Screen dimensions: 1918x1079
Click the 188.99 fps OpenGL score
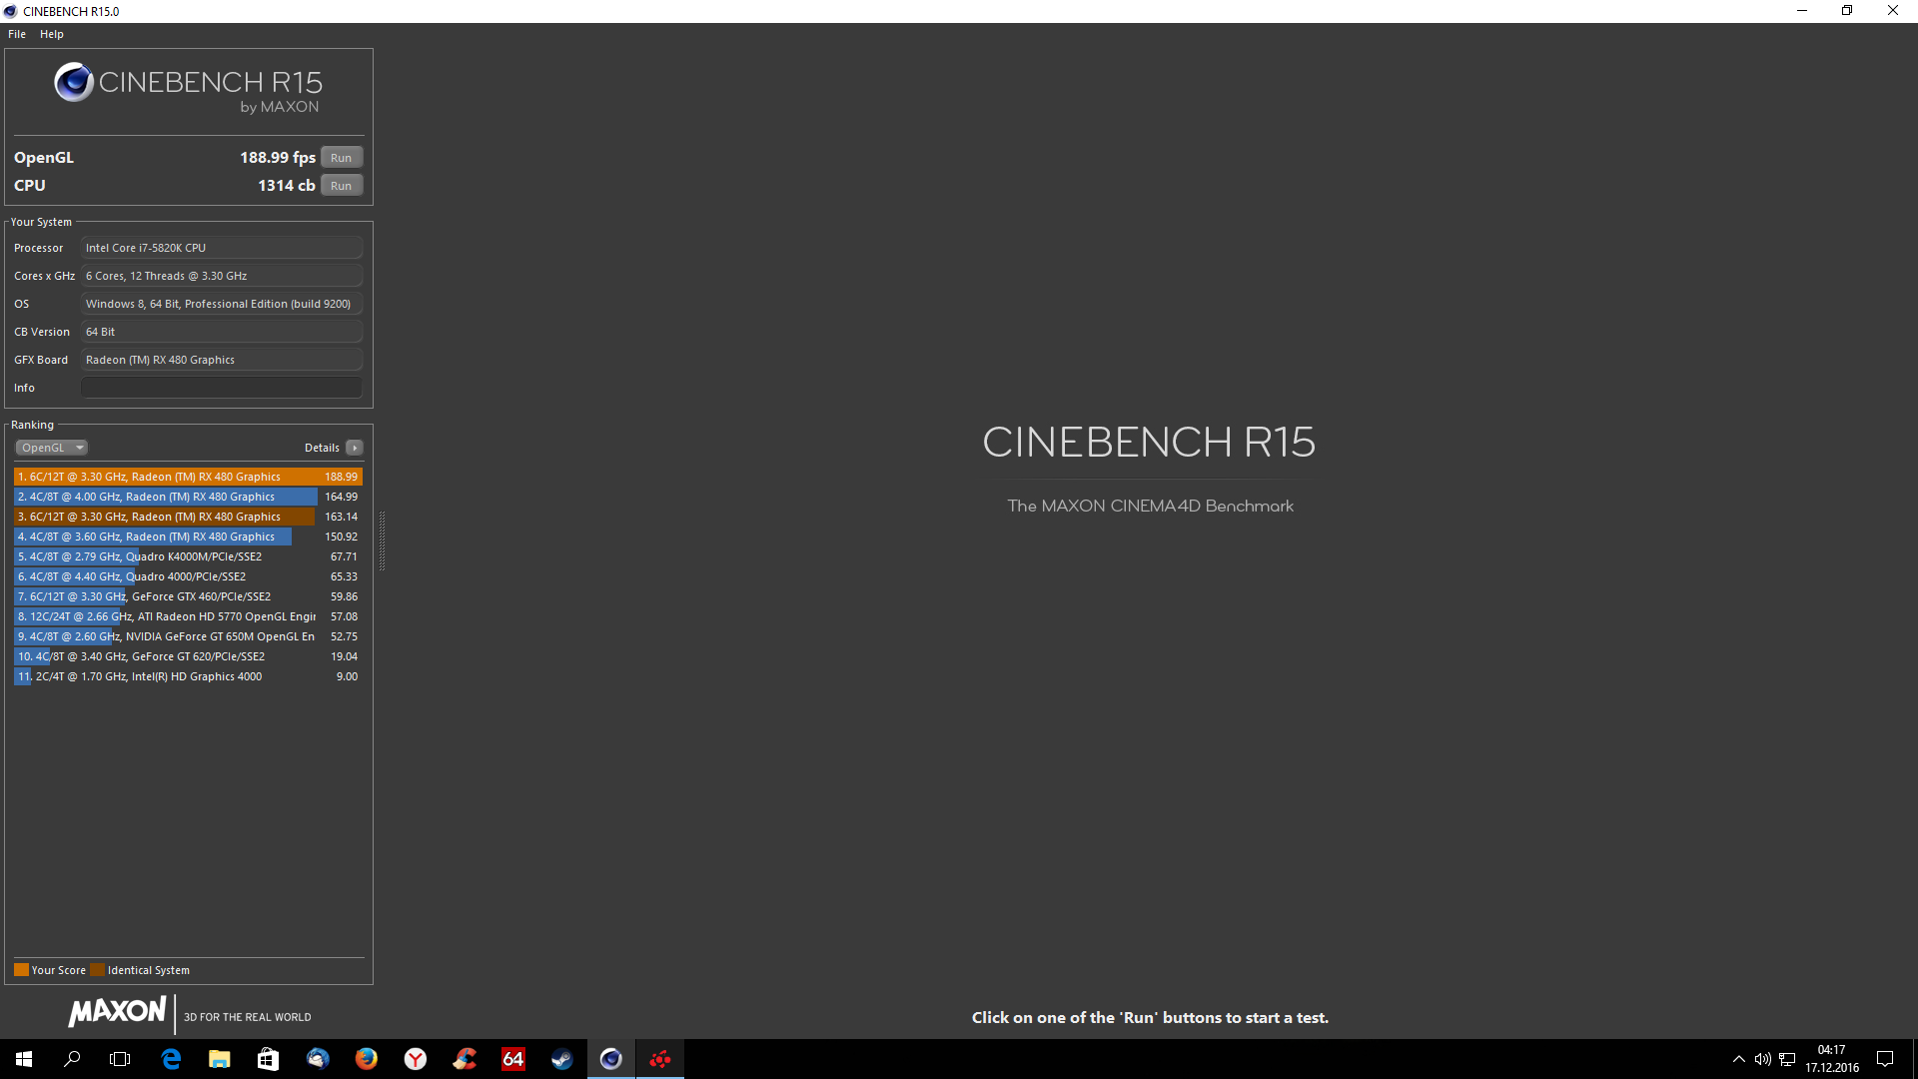pyautogui.click(x=278, y=158)
